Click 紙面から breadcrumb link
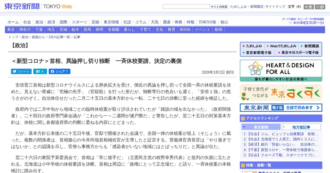The height and width of the screenshot is (173, 330). click(38, 37)
